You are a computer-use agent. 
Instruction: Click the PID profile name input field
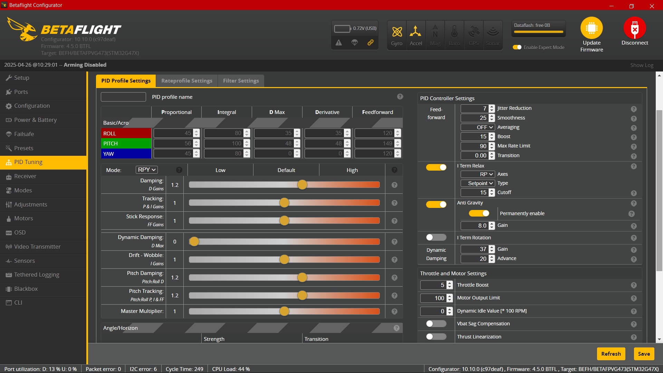click(123, 97)
